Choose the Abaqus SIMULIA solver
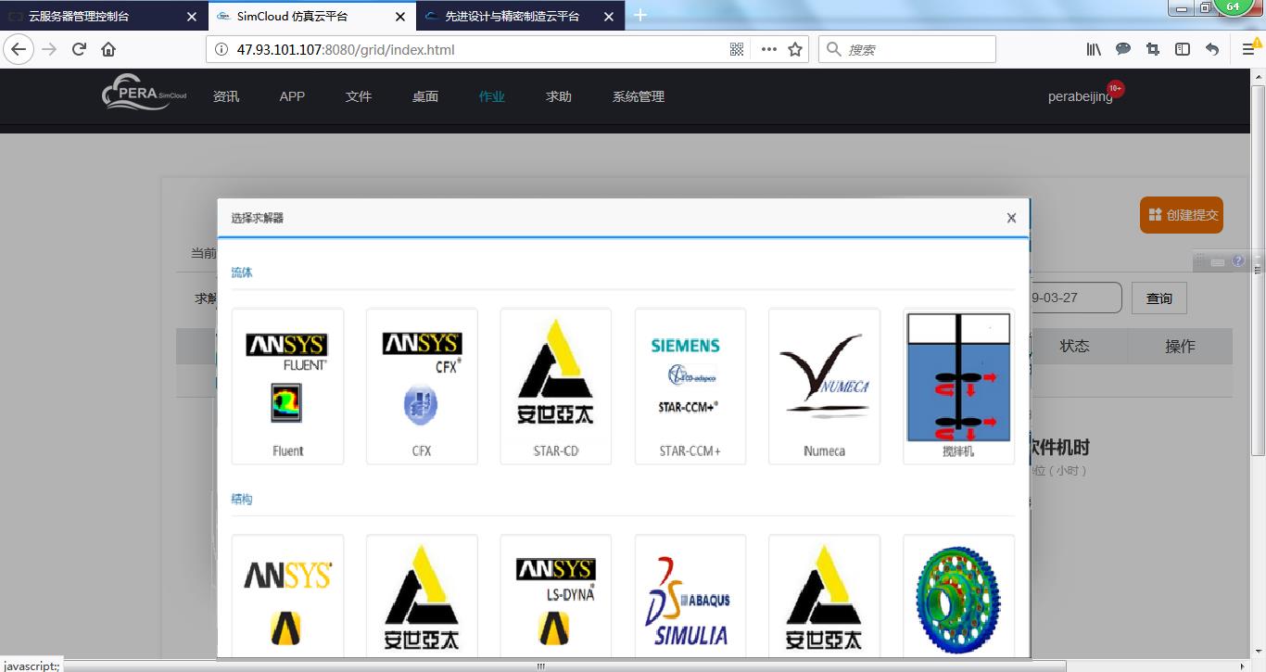This screenshot has height=672, width=1266. (690, 595)
